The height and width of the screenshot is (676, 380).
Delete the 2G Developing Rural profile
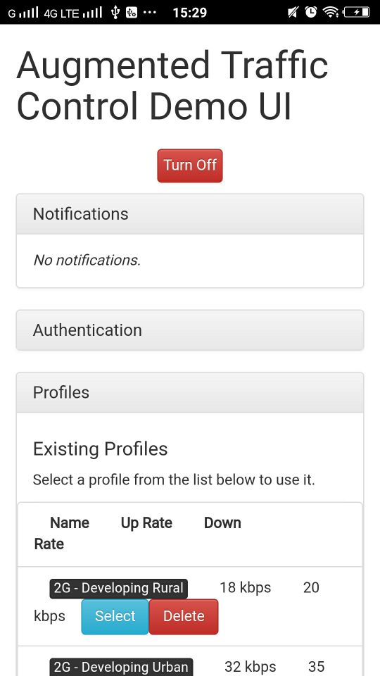(x=184, y=616)
